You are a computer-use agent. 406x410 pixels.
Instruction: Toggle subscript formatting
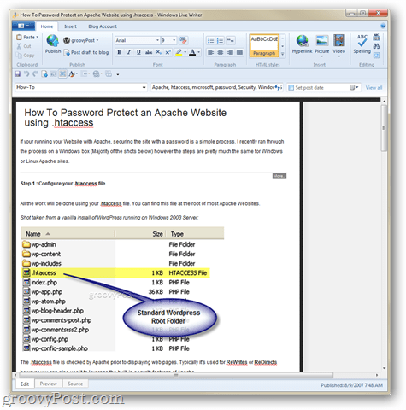pos(158,52)
